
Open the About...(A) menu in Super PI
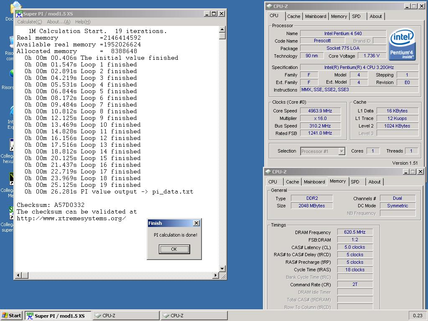coord(59,22)
